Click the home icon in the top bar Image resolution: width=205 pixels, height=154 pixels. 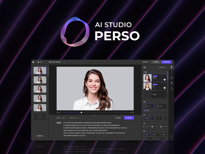(33, 62)
